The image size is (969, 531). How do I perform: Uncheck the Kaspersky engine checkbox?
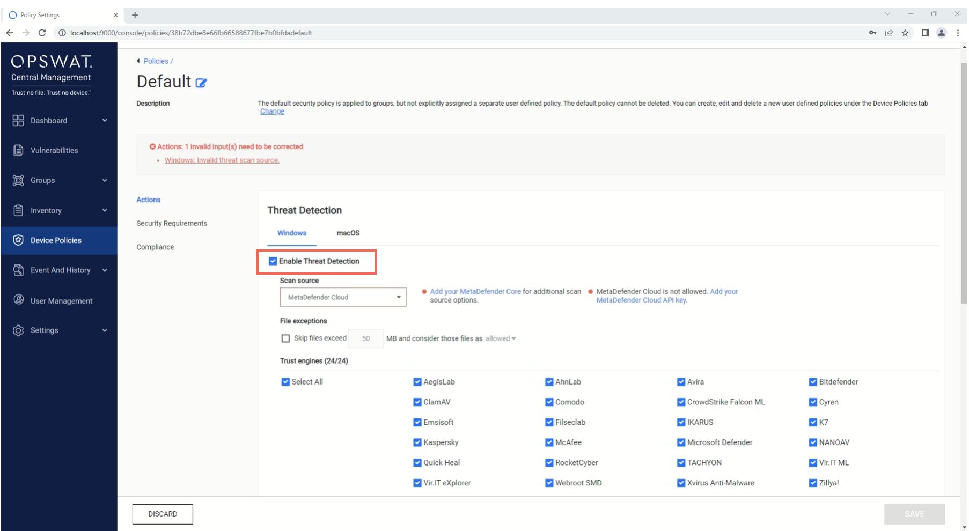[417, 442]
